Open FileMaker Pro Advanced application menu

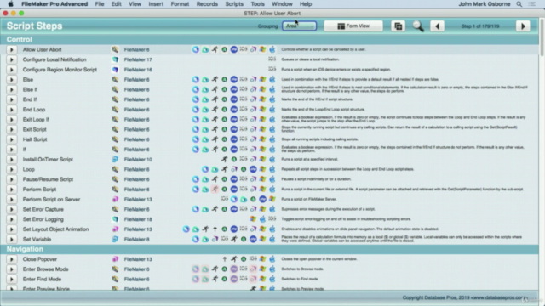tap(54, 4)
